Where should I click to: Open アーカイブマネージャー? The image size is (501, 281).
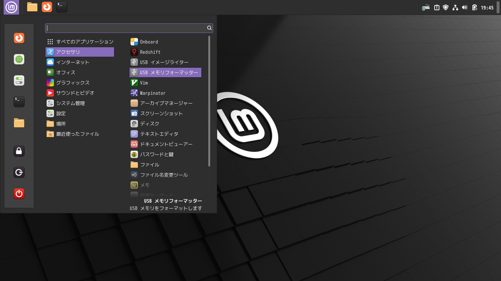tap(165, 103)
